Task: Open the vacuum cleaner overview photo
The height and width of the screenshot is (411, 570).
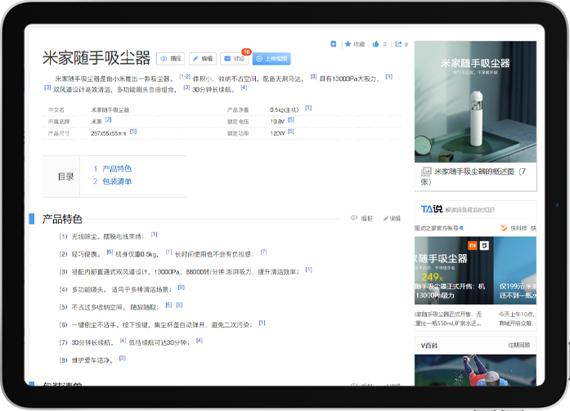Action: point(475,101)
